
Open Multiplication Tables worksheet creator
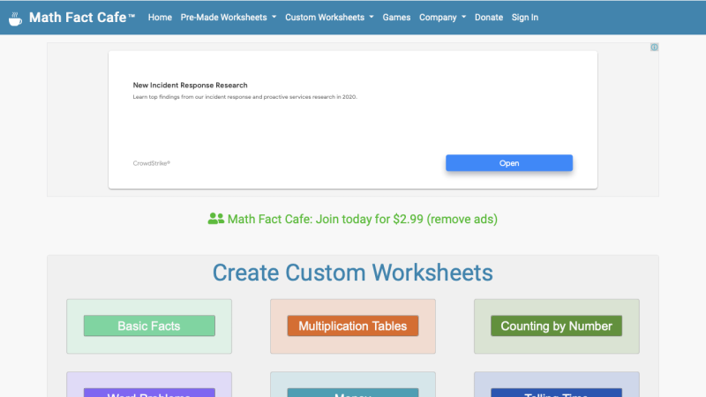click(352, 326)
